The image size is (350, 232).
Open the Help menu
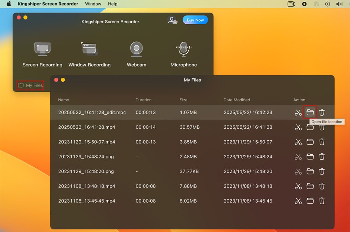pyautogui.click(x=113, y=4)
